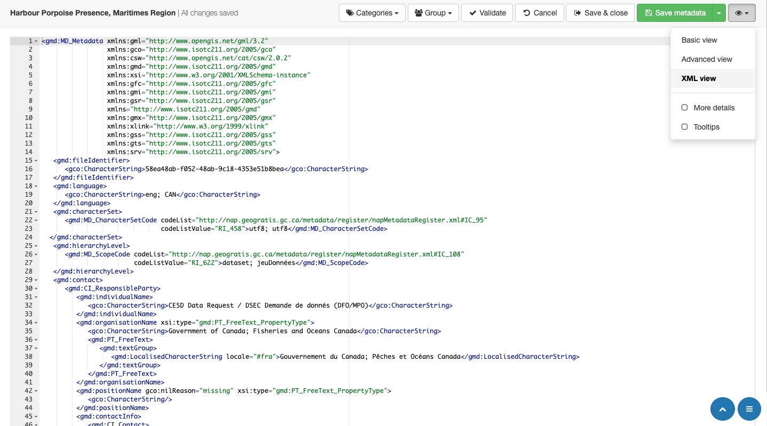Collapse gmd:hierarchyLevel fold on line 25
Image resolution: width=767 pixels, height=426 pixels.
pyautogui.click(x=36, y=246)
